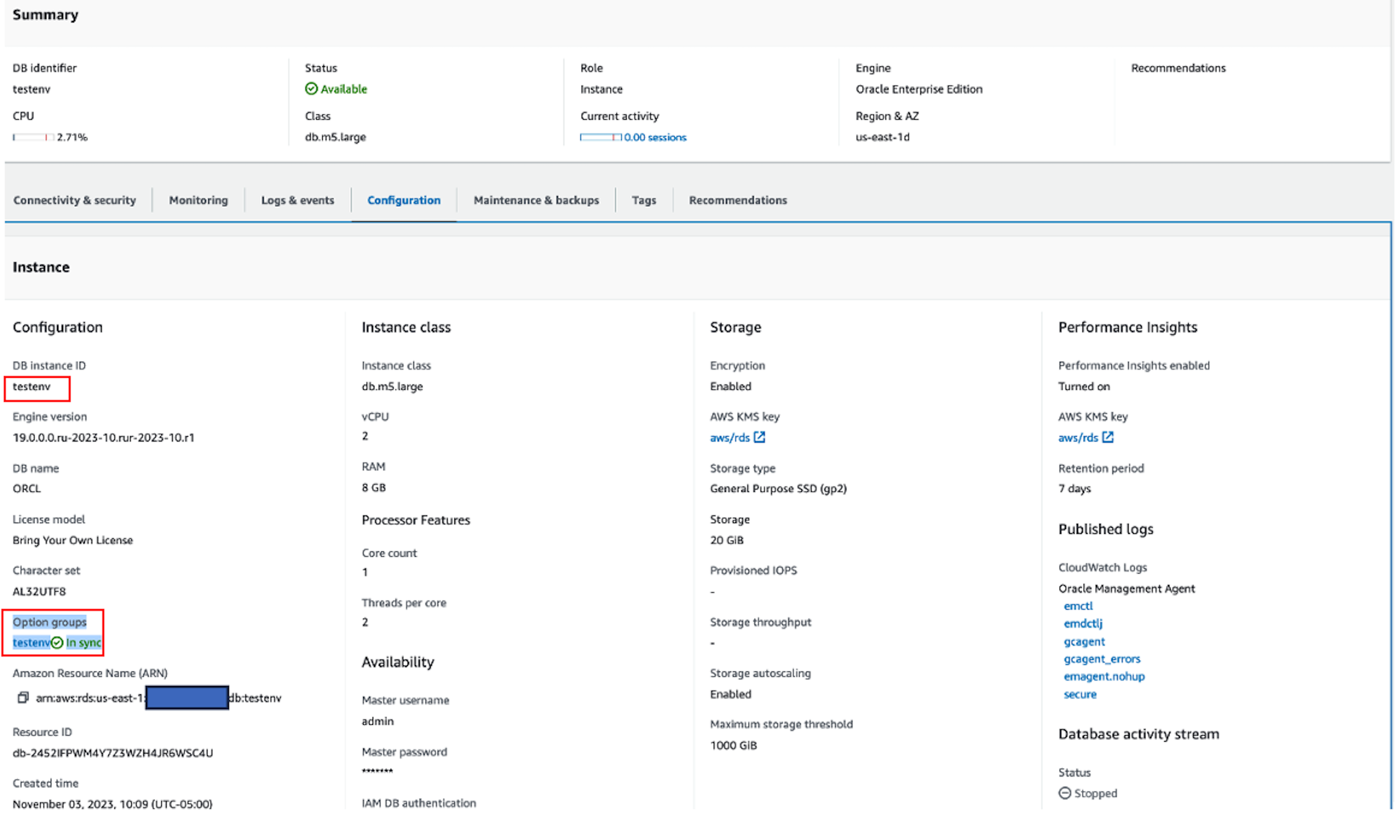
Task: Click external link icon under Performance Insights KMS key
Action: tap(1108, 437)
